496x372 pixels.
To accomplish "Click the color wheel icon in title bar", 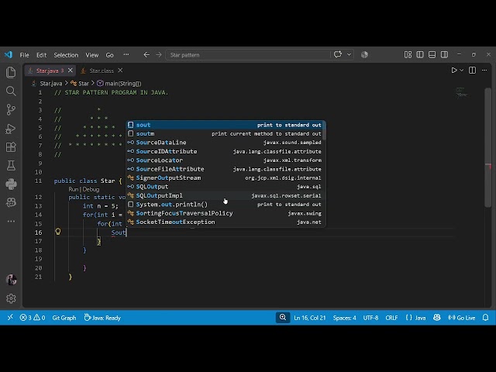I will tap(364, 55).
